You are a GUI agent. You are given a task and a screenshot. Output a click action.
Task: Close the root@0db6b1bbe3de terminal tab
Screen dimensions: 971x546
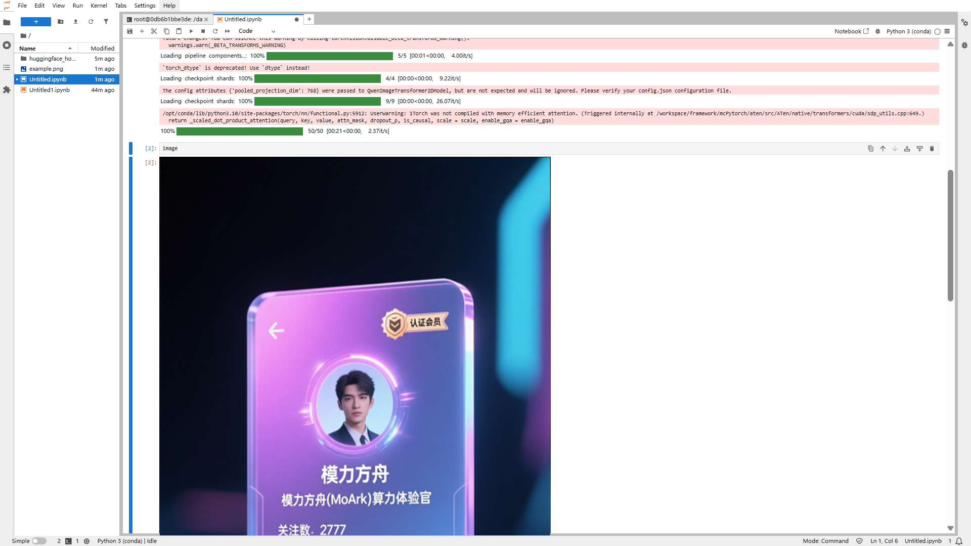coord(206,19)
